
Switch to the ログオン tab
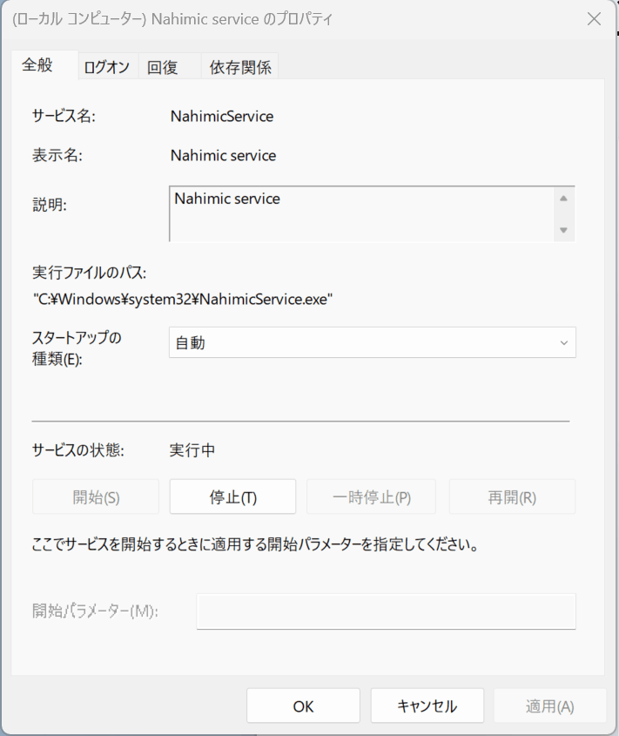(107, 67)
